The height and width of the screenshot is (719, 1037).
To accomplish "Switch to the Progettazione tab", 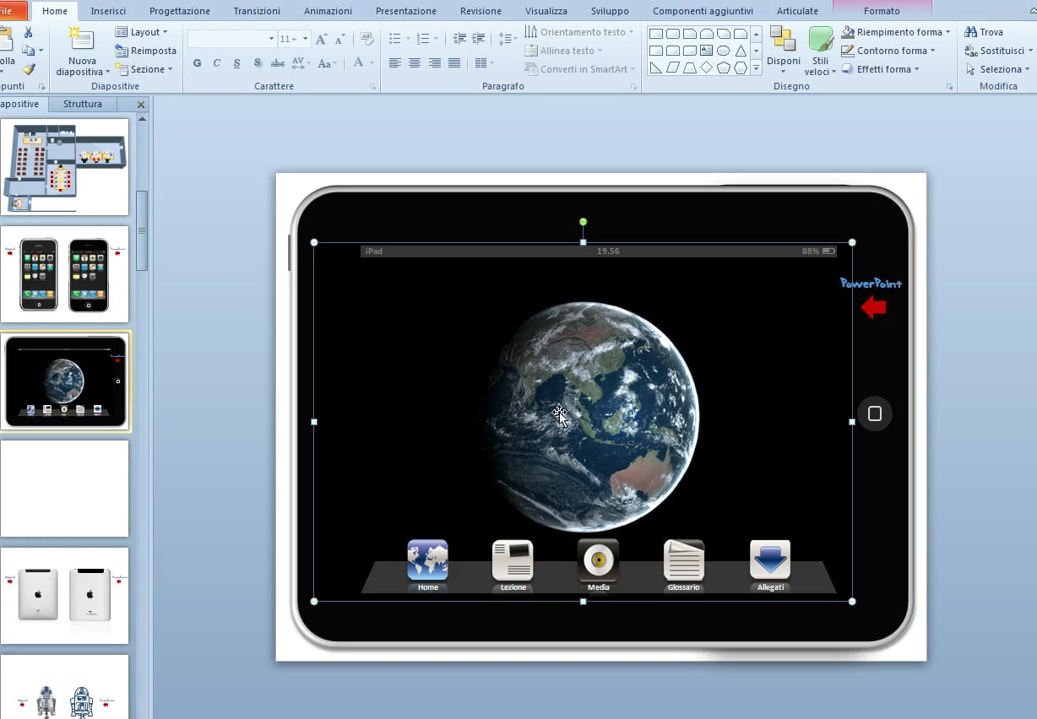I will (180, 11).
